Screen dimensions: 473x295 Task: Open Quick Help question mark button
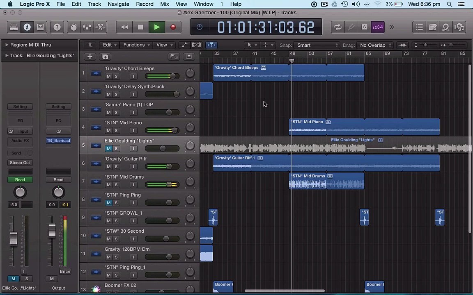coord(57,27)
